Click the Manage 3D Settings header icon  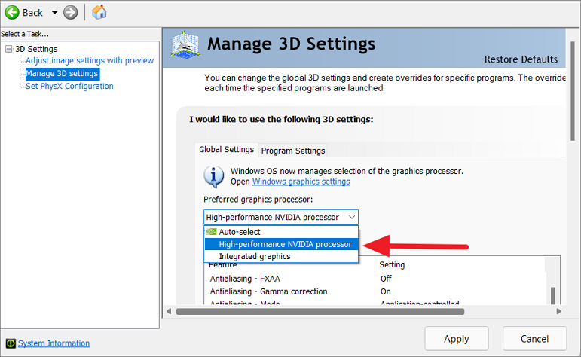185,44
